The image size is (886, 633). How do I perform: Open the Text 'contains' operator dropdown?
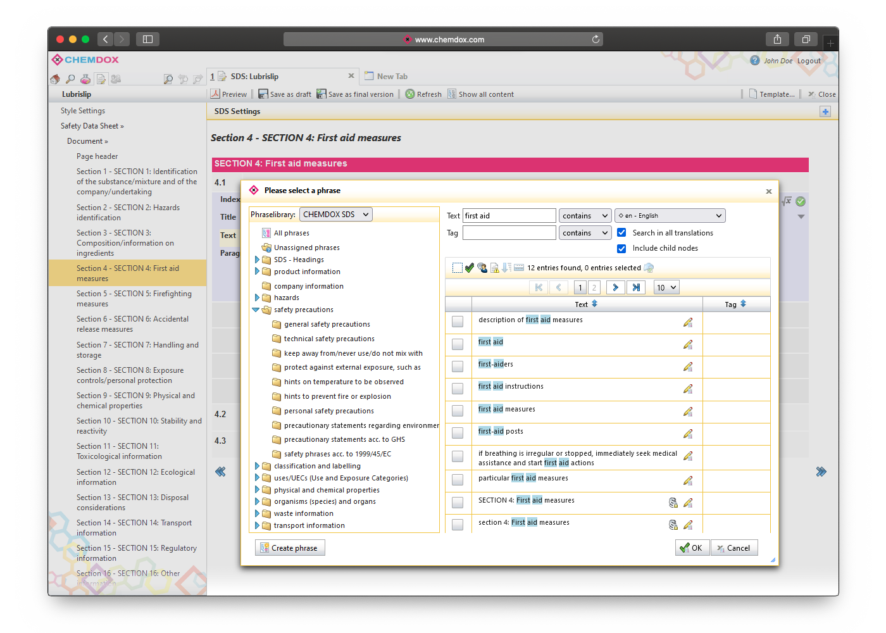point(585,216)
